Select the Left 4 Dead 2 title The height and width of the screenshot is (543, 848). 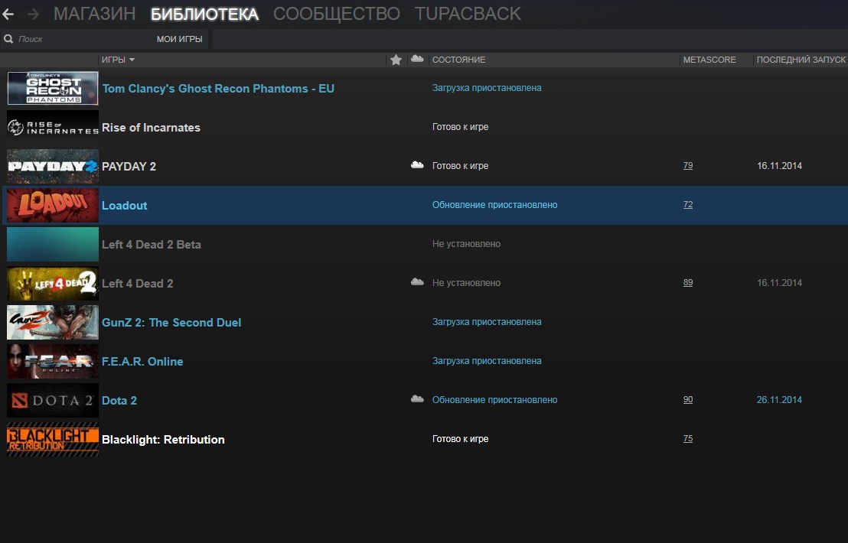point(137,283)
